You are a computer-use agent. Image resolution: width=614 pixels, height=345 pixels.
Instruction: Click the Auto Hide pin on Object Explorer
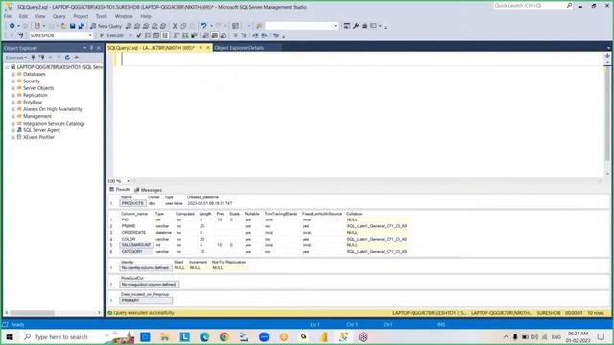coord(92,48)
